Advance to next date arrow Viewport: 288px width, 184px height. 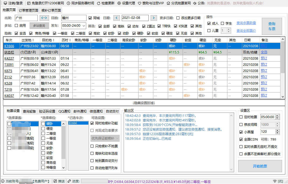click(154, 18)
